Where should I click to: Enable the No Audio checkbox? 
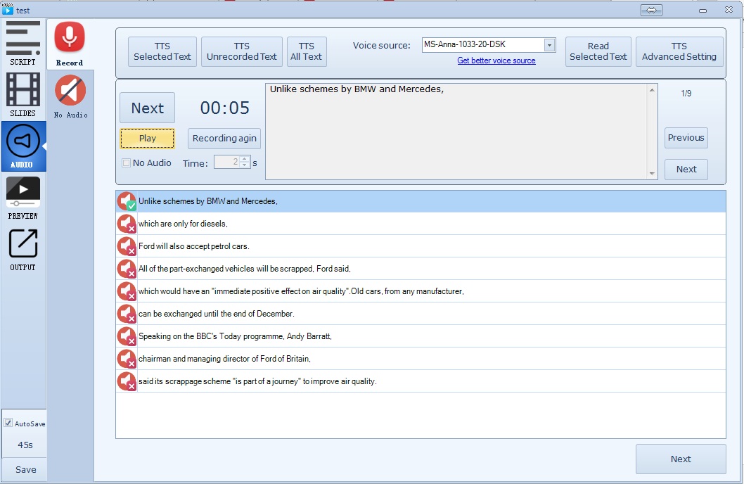pyautogui.click(x=127, y=163)
